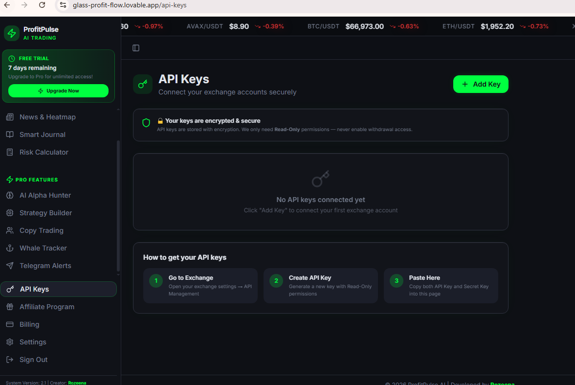This screenshot has height=385, width=575.
Task: Open News & Heatmap via its newspaper icon
Action: (x=10, y=117)
